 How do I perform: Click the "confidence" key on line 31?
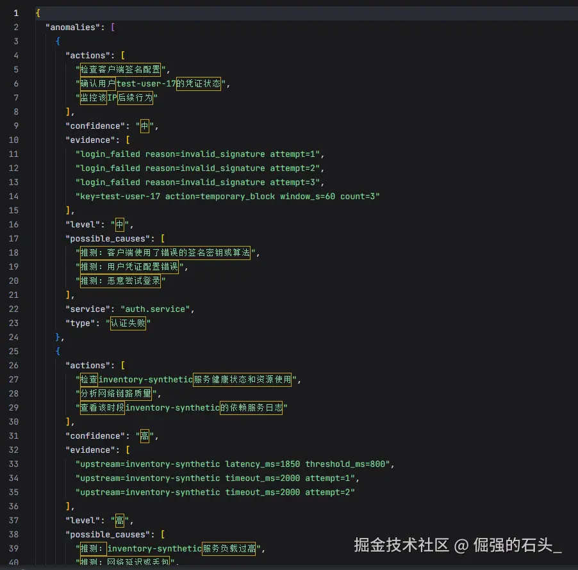point(95,436)
